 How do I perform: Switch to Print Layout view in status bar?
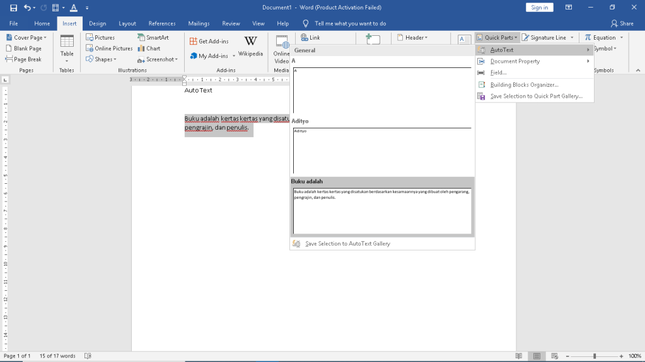tap(537, 356)
